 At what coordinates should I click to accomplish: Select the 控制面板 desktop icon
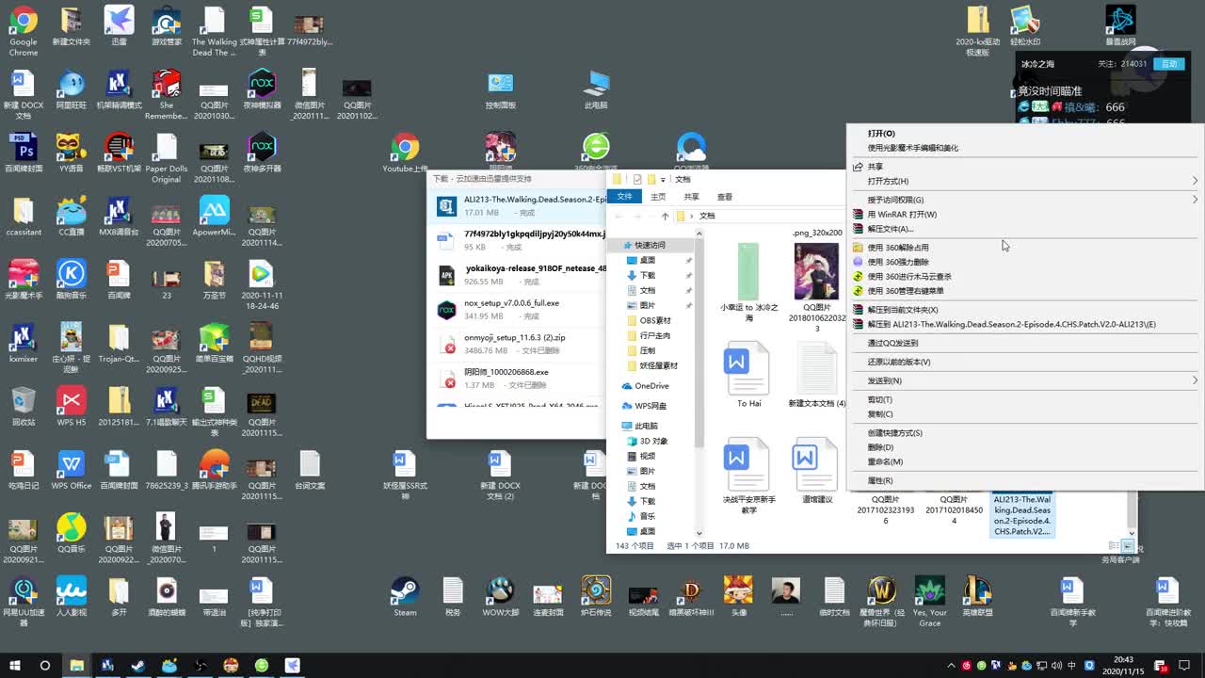[x=501, y=90]
